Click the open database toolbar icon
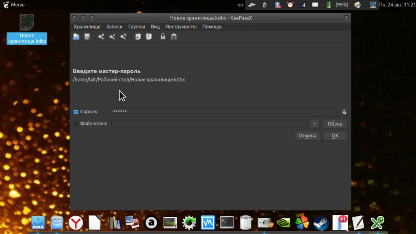This screenshot has width=416, height=234. coord(76,37)
